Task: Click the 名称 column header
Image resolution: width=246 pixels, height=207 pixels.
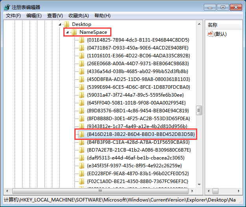Action: point(224,25)
